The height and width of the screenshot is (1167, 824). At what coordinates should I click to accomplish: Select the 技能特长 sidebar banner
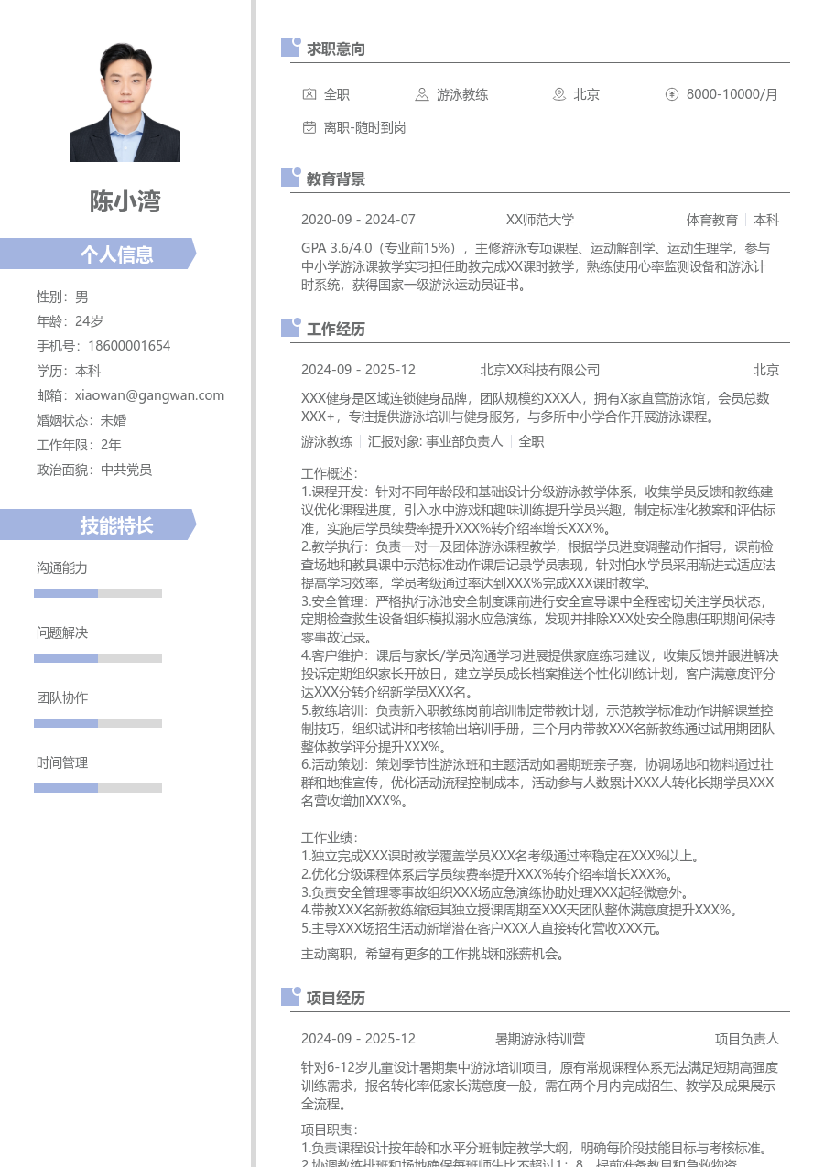[98, 524]
